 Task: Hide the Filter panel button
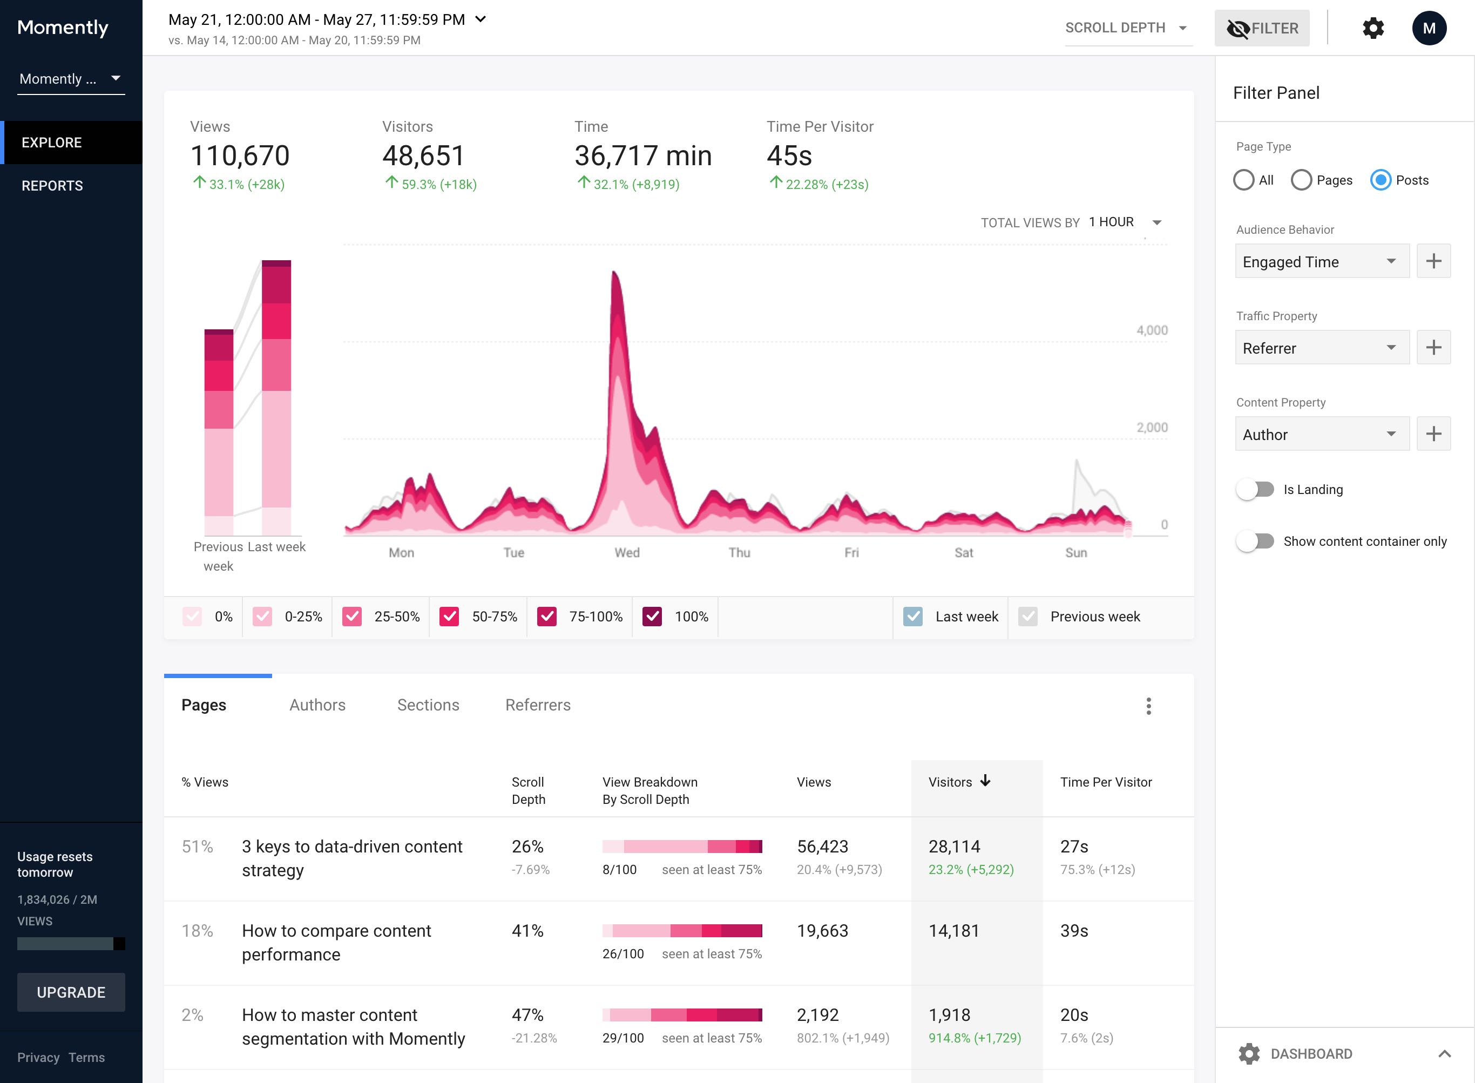pyautogui.click(x=1261, y=28)
